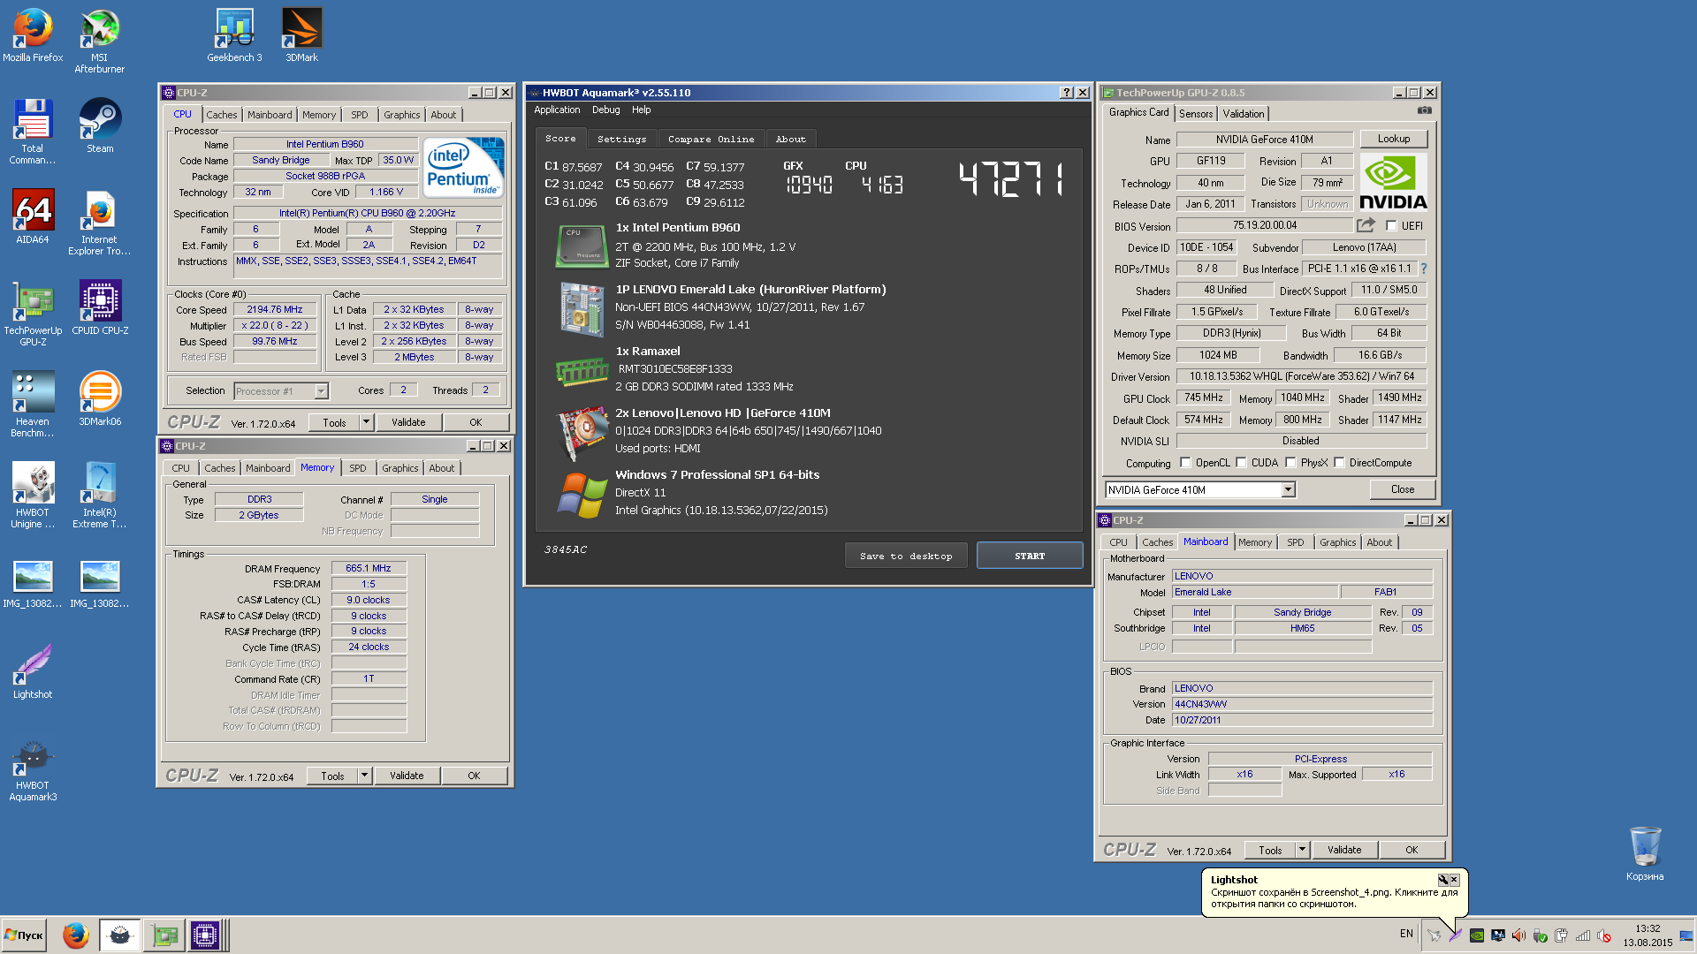Close the Lightshot notification balloon
Viewport: 1697px width, 954px height.
click(x=1454, y=880)
